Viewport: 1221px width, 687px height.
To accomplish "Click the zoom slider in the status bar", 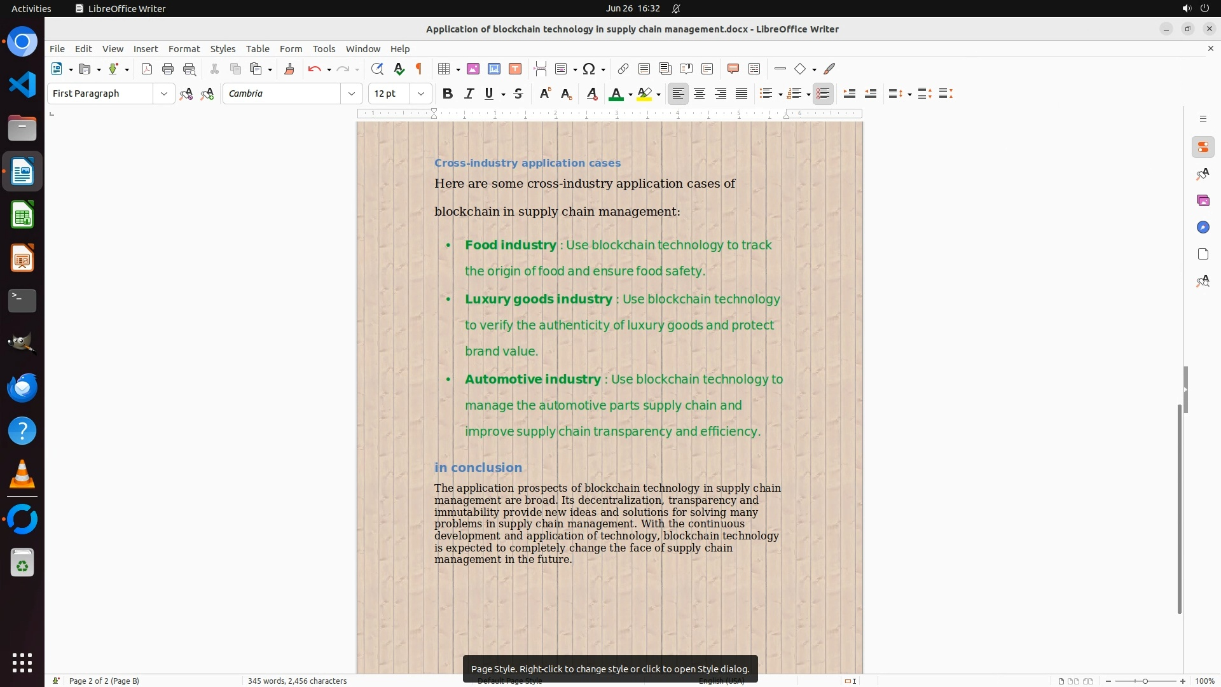I will pyautogui.click(x=1145, y=681).
